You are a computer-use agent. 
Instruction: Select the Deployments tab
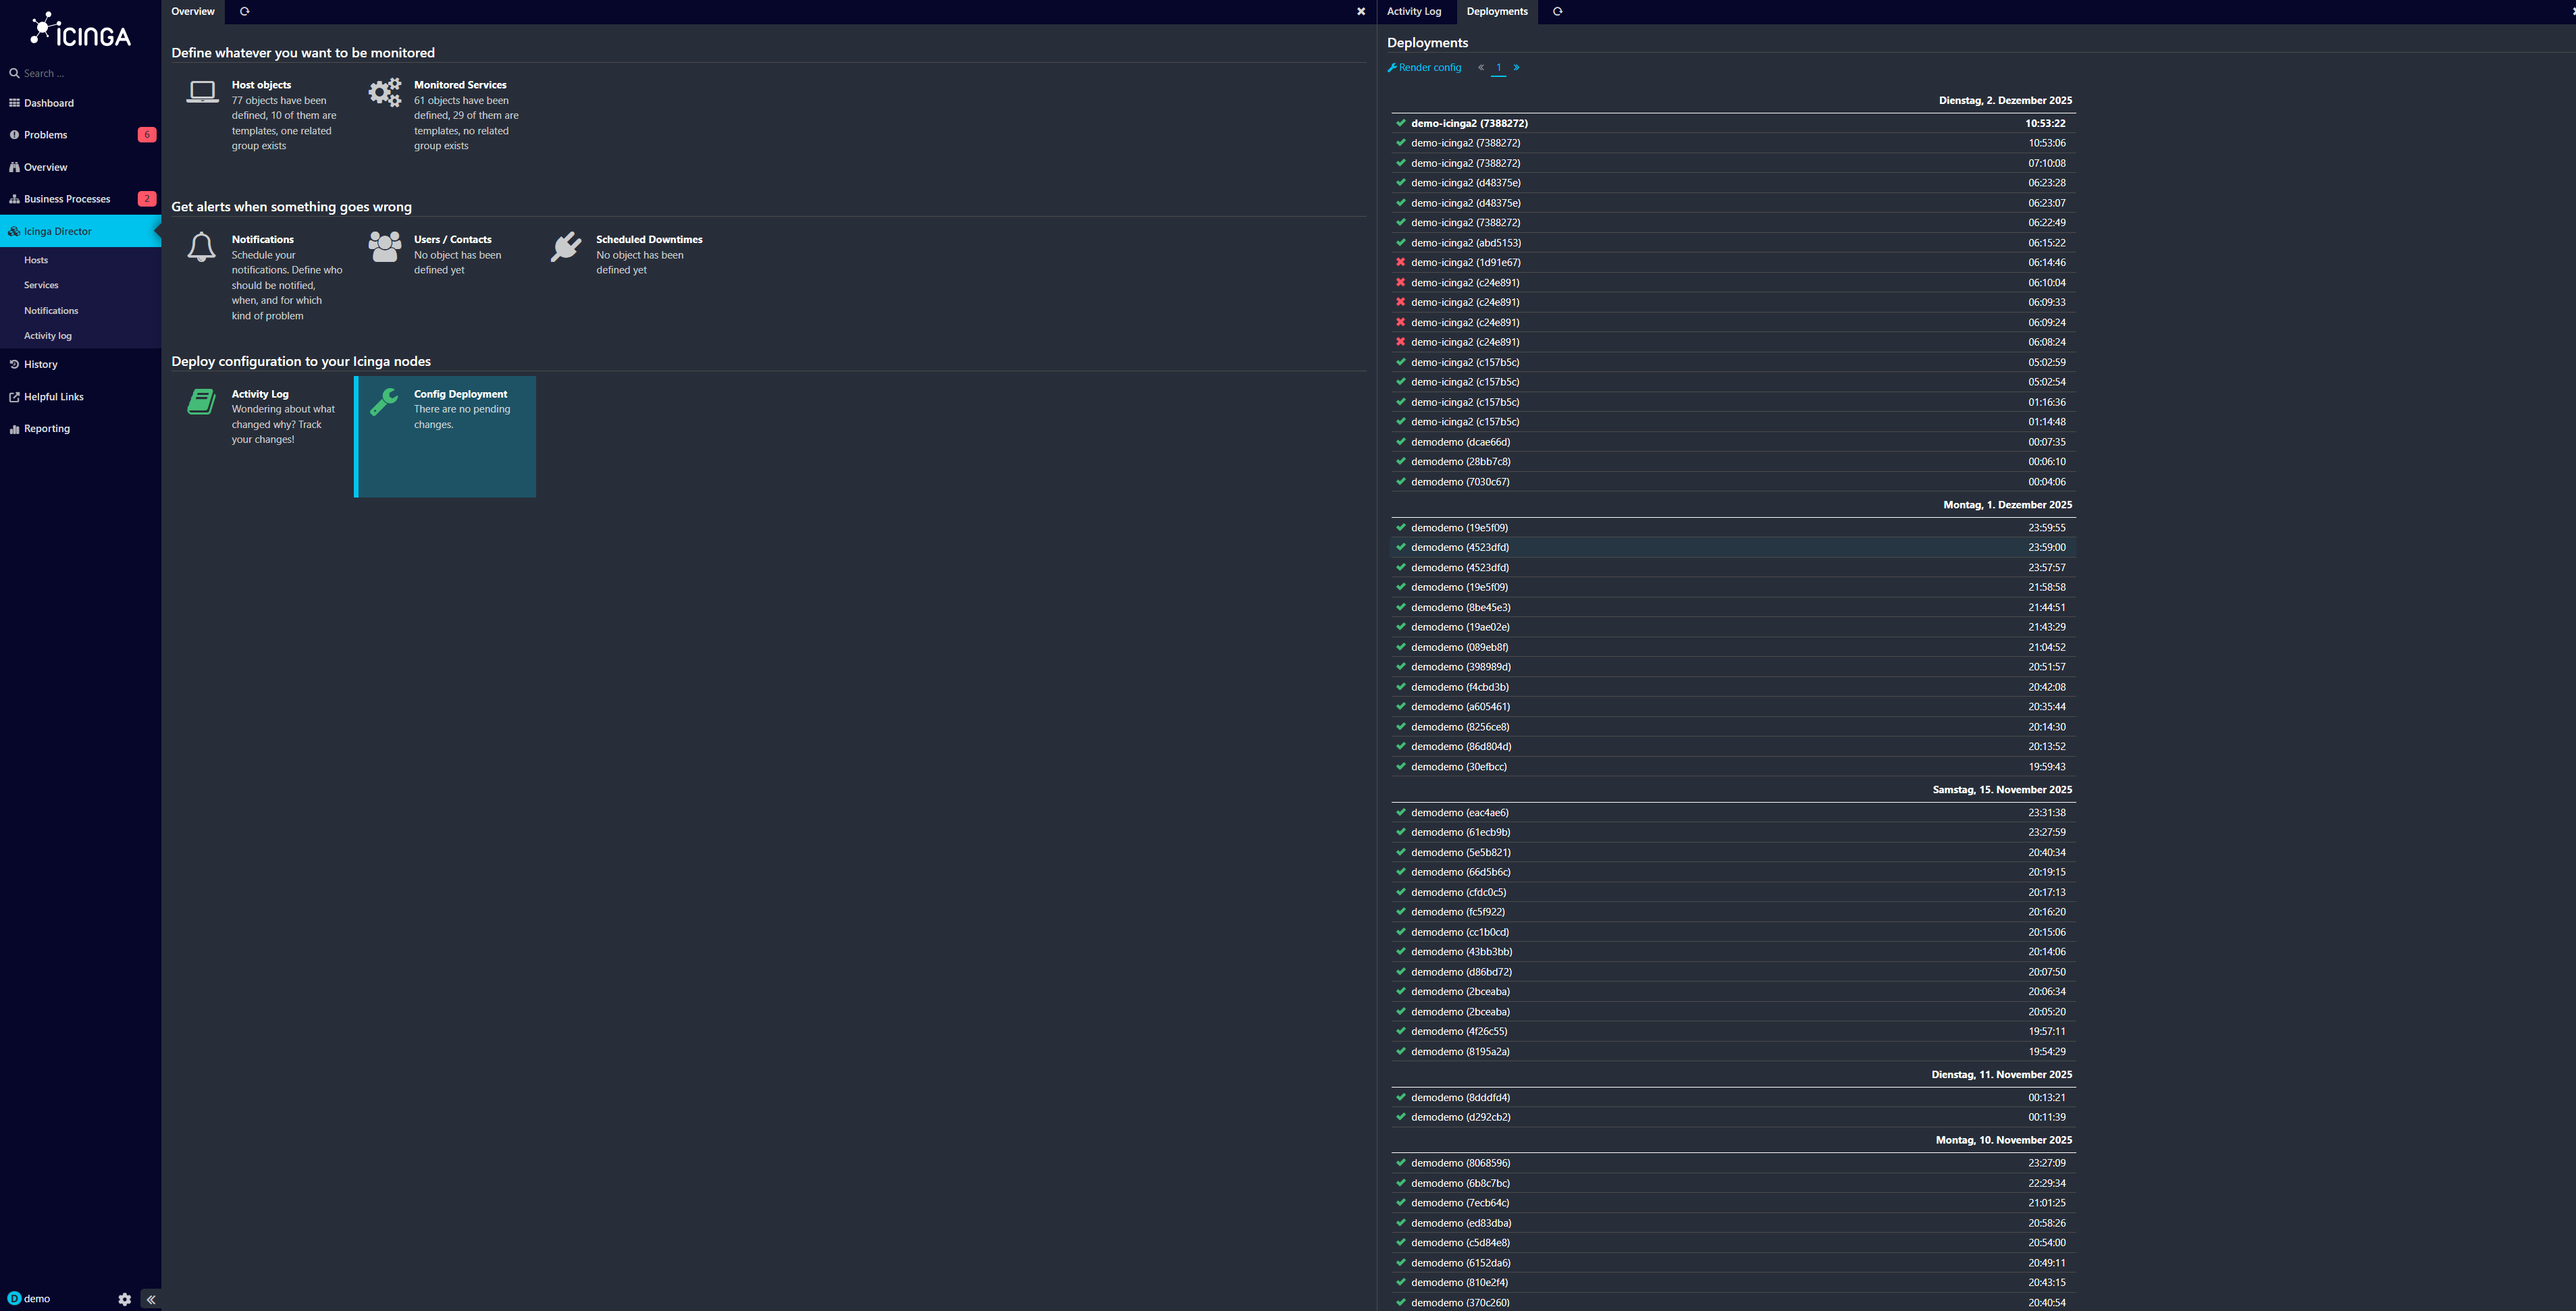click(x=1496, y=12)
